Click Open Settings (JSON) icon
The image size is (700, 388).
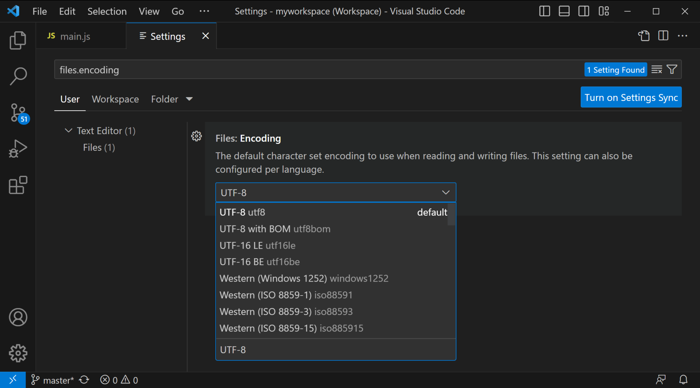(644, 36)
